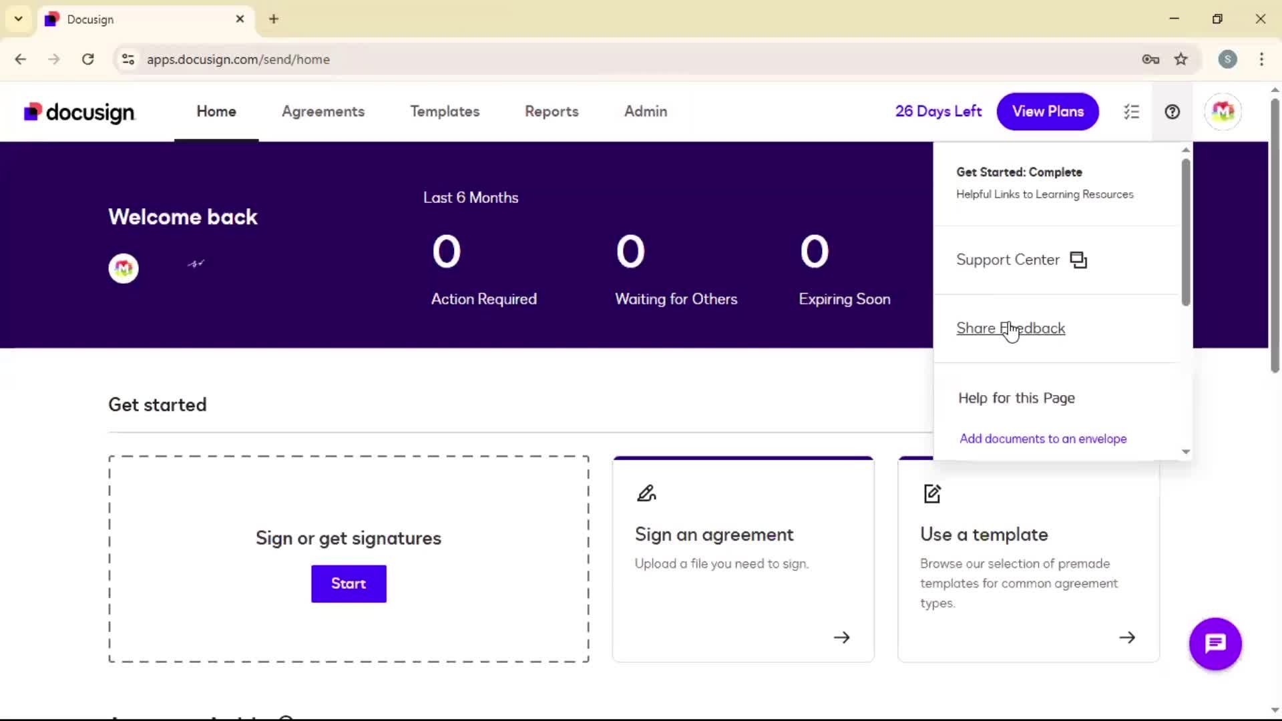Viewport: 1282px width, 721px height.
Task: Click the help panel scroll down arrow
Action: coord(1186,452)
